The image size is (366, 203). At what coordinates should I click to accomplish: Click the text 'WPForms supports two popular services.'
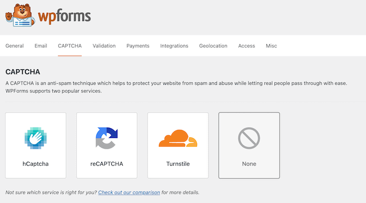54,91
